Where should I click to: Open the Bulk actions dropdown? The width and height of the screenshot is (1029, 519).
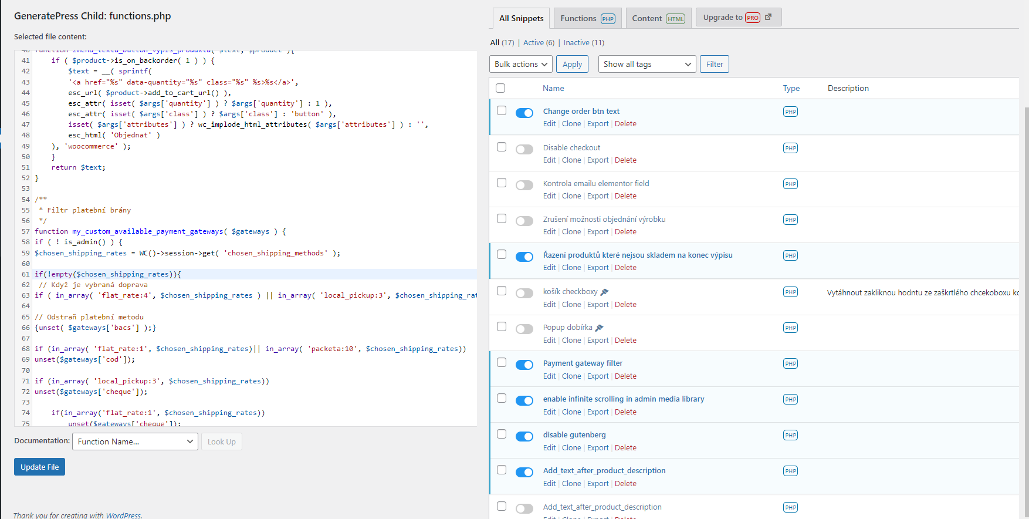pyautogui.click(x=520, y=64)
